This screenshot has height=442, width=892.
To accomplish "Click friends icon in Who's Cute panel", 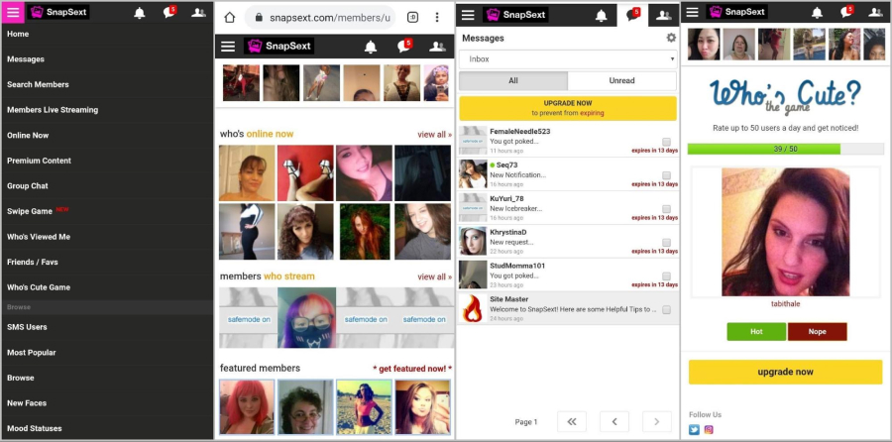I will (x=875, y=13).
